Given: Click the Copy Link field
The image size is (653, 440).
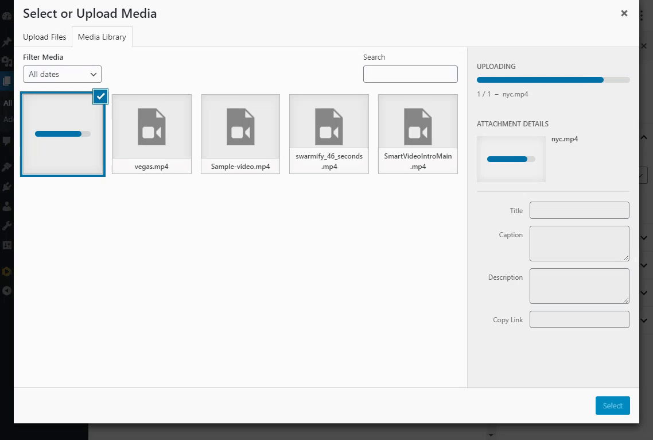Looking at the screenshot, I should (x=579, y=319).
